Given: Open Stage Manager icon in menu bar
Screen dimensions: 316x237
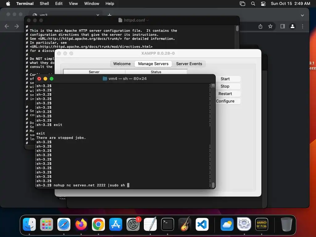Looking at the screenshot, I should click(243, 4).
